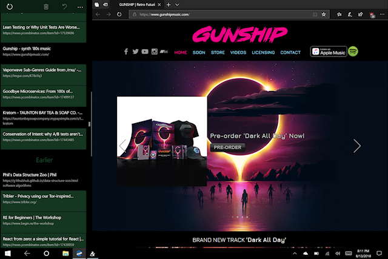Click the Cortana circle on taskbar
388x259 pixels.
pyautogui.click(x=46, y=254)
